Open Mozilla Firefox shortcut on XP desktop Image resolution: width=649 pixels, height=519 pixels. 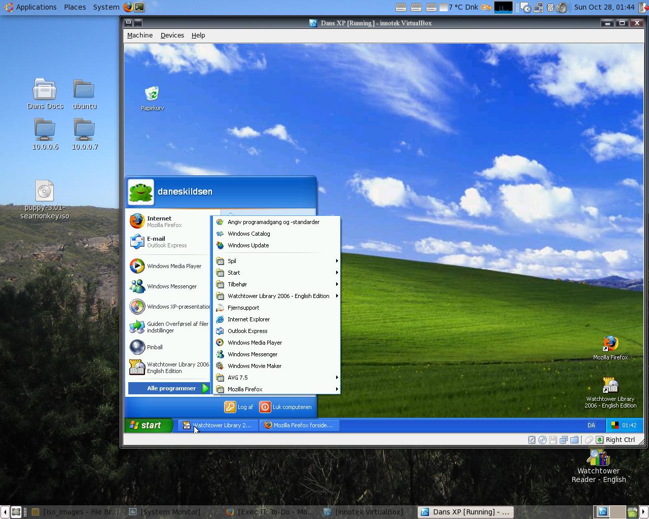610,348
